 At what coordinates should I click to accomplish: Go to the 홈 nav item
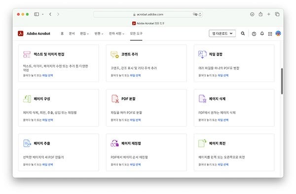pyautogui.click(x=62, y=33)
